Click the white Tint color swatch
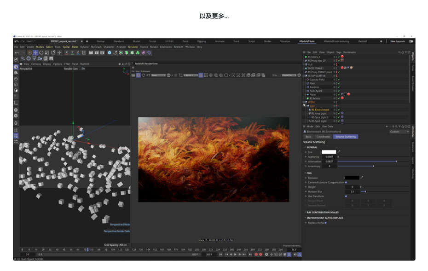 [x=329, y=152]
